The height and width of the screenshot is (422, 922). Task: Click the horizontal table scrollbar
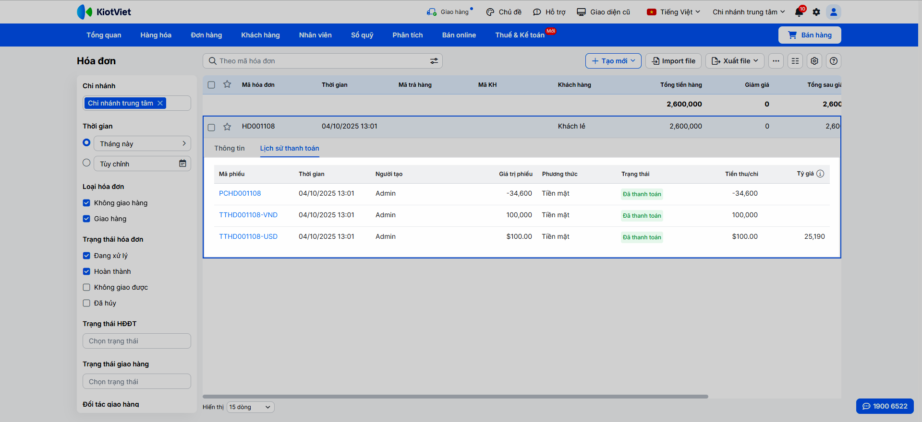click(x=455, y=397)
